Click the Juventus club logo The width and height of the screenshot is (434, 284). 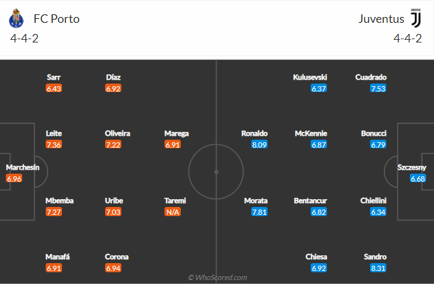click(x=416, y=18)
